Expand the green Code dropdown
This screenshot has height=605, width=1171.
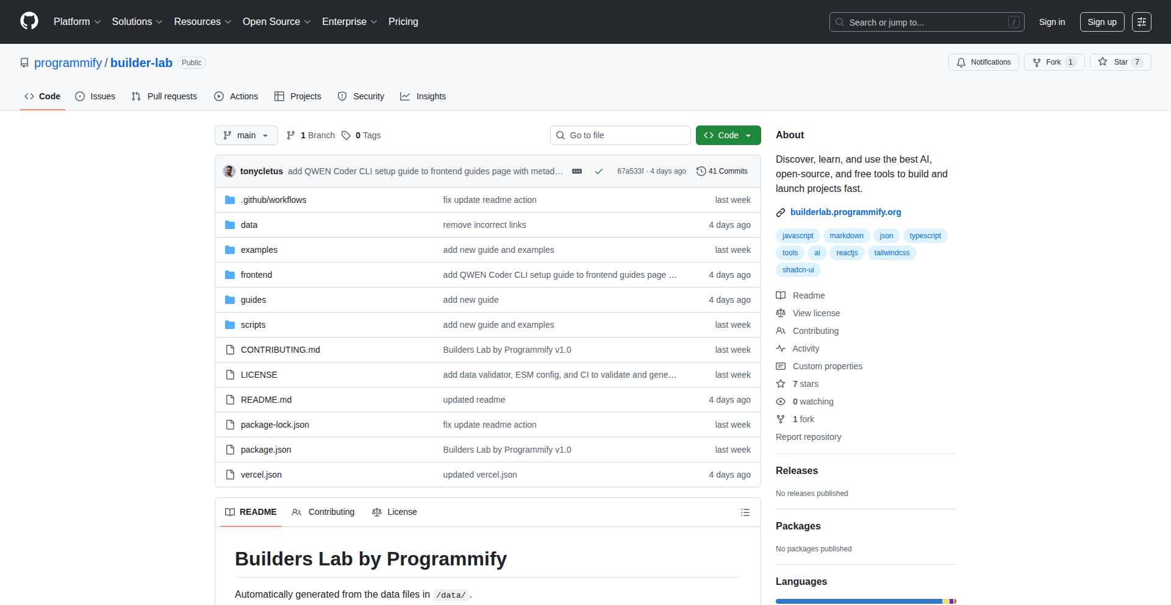(x=728, y=135)
